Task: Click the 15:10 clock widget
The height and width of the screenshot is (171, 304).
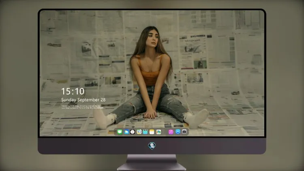Action: point(73,91)
